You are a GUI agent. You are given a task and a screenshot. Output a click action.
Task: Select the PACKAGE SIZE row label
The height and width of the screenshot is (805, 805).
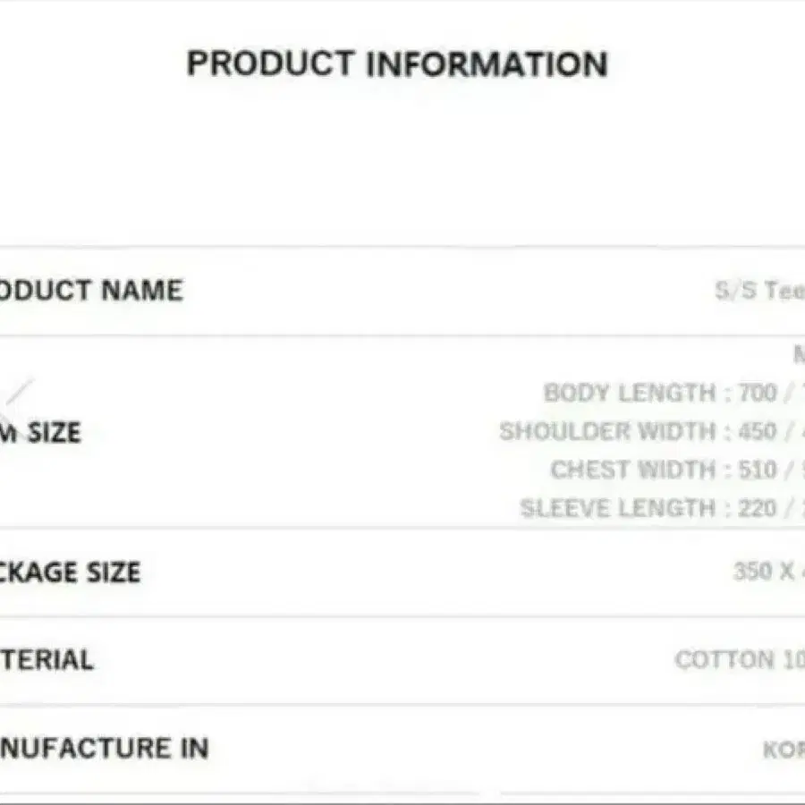click(x=70, y=572)
